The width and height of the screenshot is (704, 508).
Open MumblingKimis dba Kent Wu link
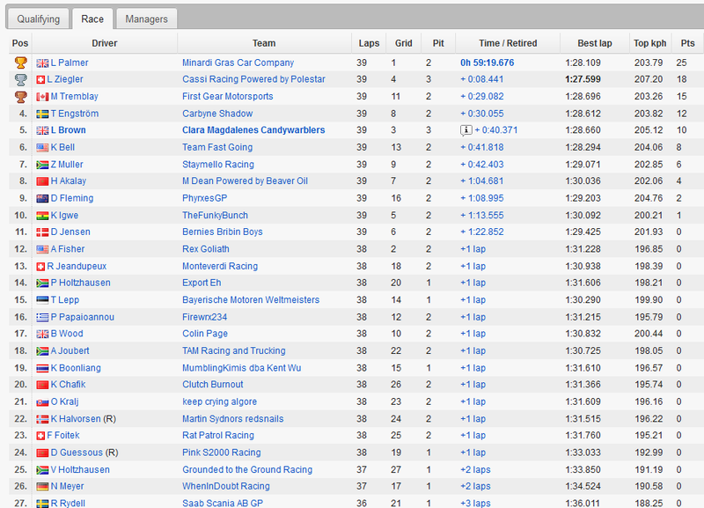241,368
